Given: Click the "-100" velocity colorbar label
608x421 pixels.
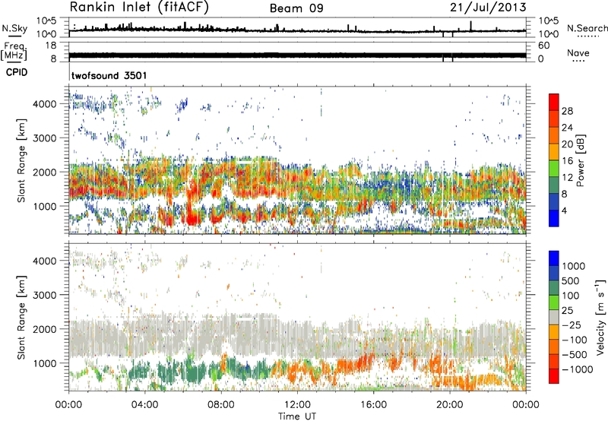Looking at the screenshot, I should (x=575, y=340).
